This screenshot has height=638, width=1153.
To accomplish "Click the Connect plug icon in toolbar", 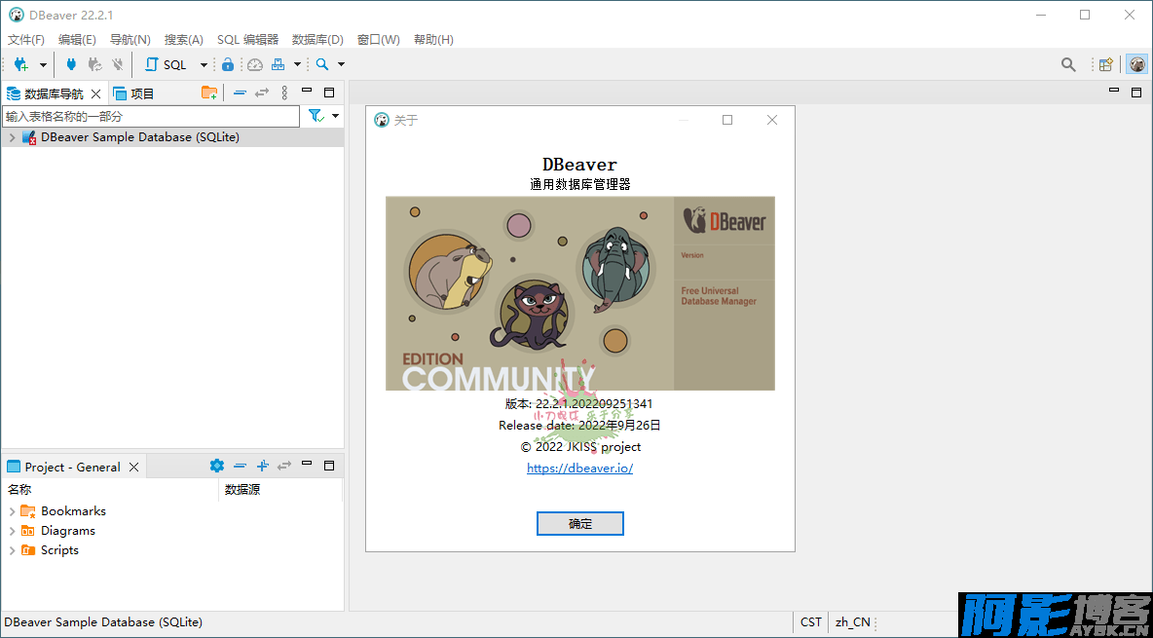I will coord(71,64).
